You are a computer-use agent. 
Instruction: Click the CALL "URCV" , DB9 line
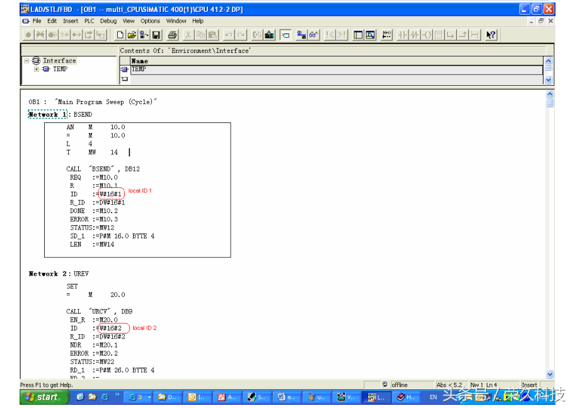[x=100, y=312]
